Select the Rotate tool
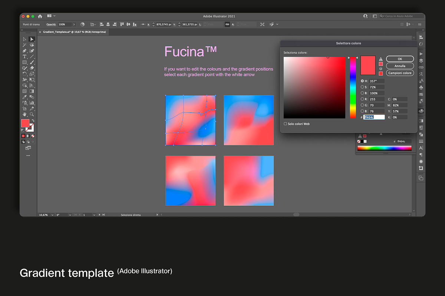 pyautogui.click(x=24, y=74)
